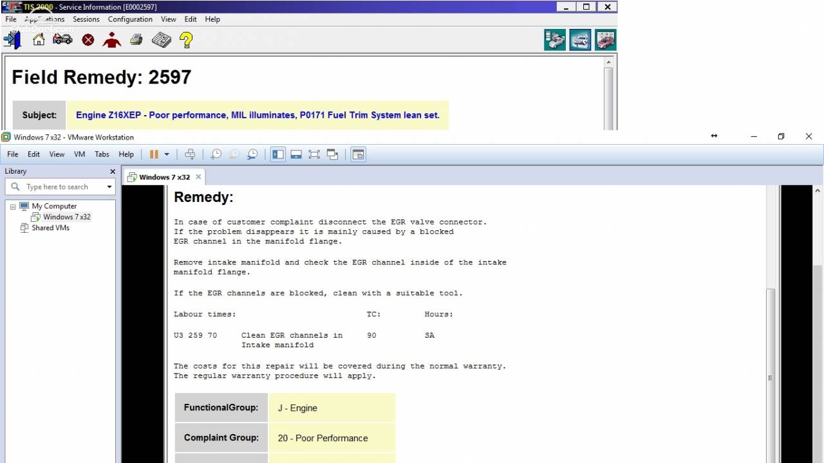Image resolution: width=824 pixels, height=463 pixels.
Task: Click the revert to snapshot icon
Action: point(234,154)
